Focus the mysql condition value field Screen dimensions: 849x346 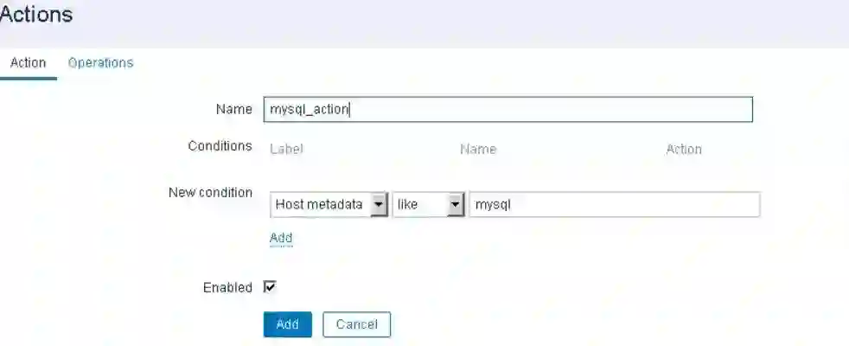pos(614,205)
